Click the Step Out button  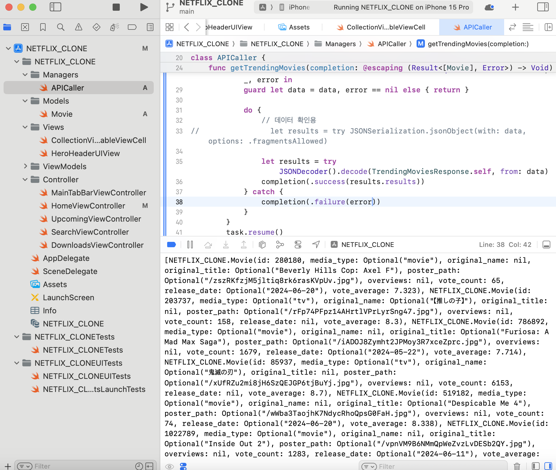tap(244, 245)
